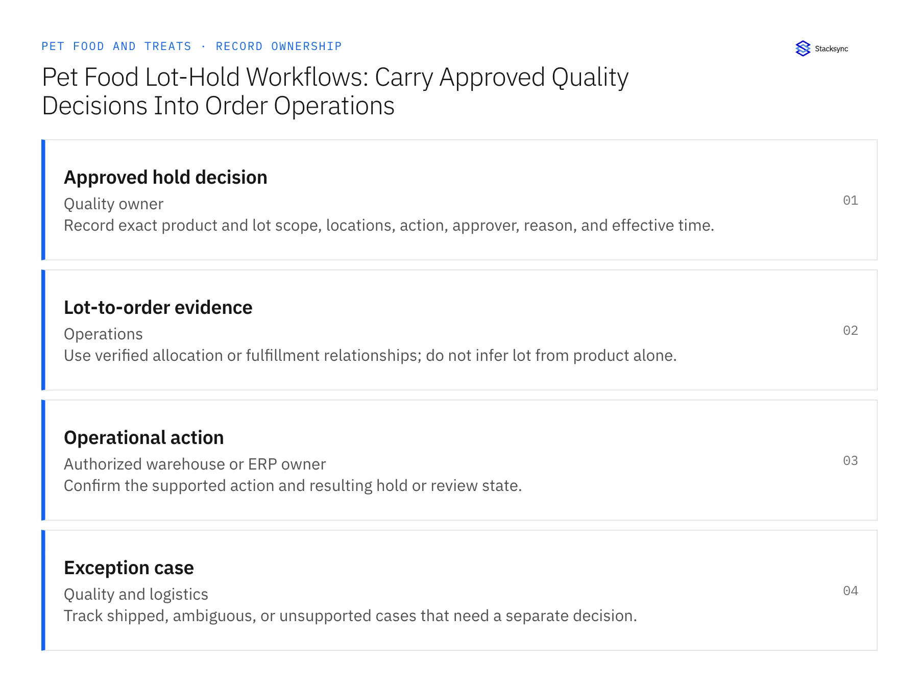Click the Operations owner label

coord(103,334)
